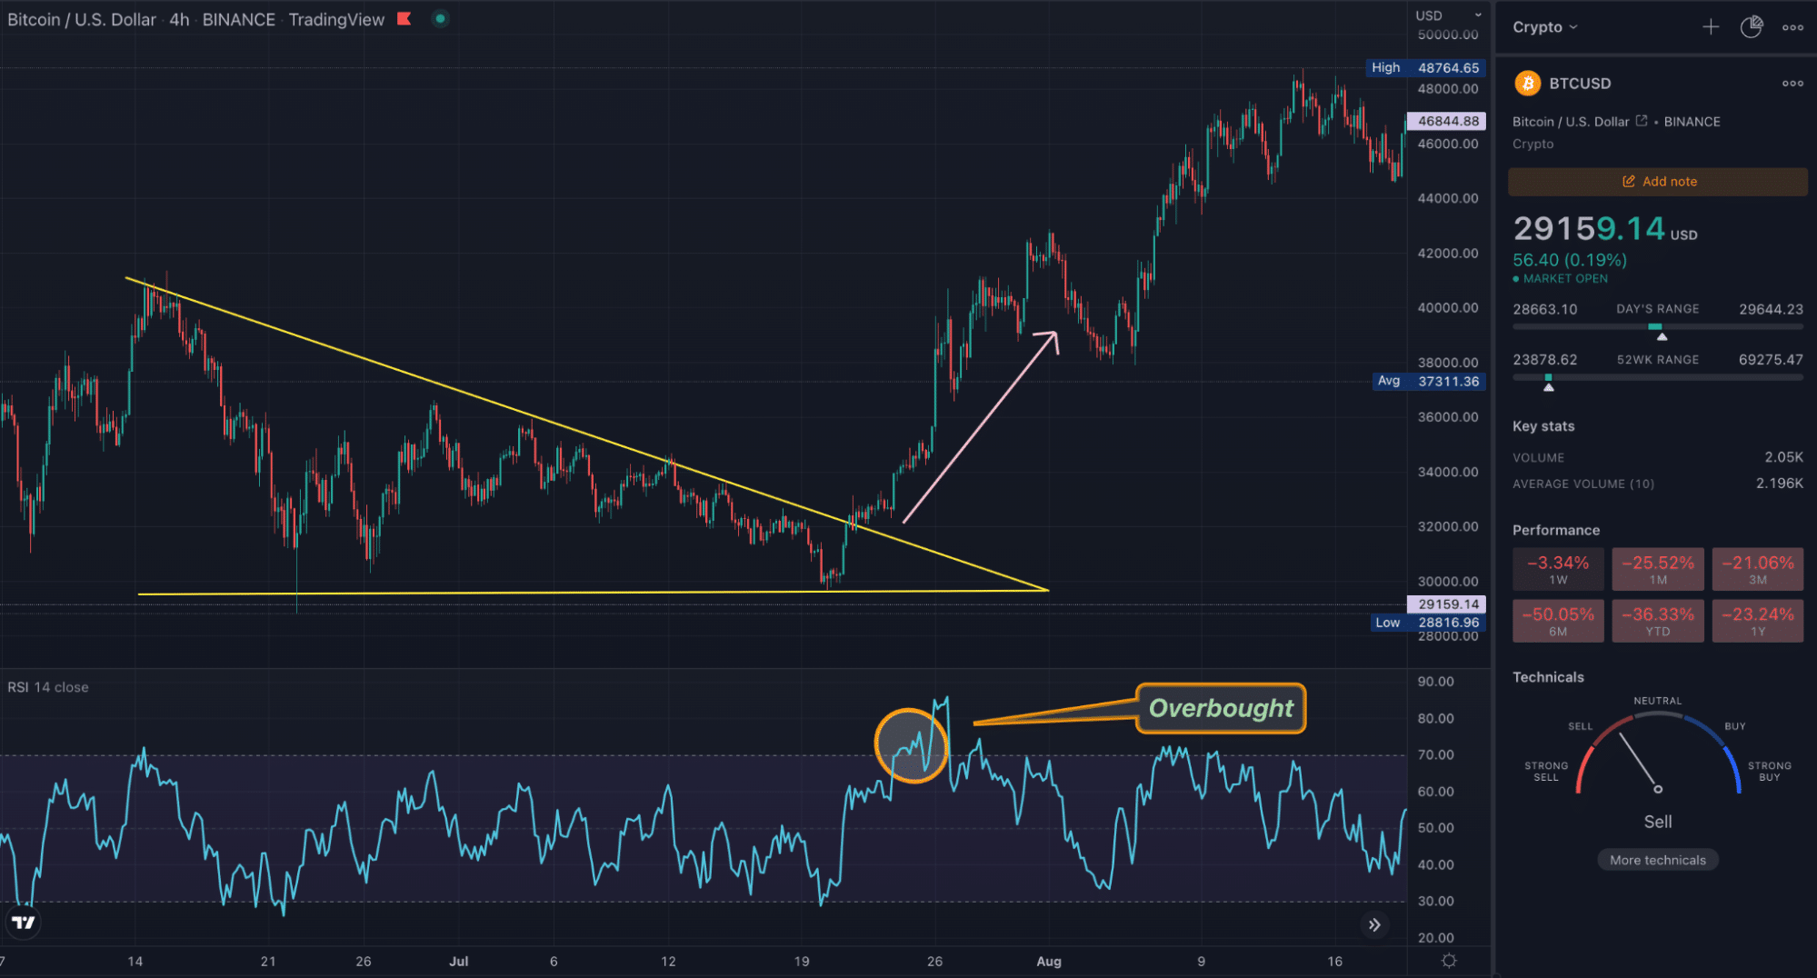
Task: Click the Performance heading
Action: [x=1556, y=530]
